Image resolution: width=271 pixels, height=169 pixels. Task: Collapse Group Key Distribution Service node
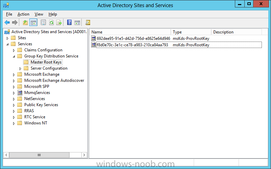click(x=14, y=56)
